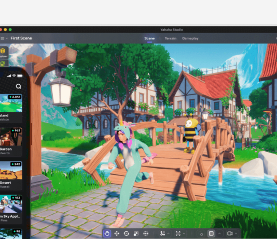Click the yellow minimize window button
The width and height of the screenshot is (277, 239).
pyautogui.click(x=5, y=29)
